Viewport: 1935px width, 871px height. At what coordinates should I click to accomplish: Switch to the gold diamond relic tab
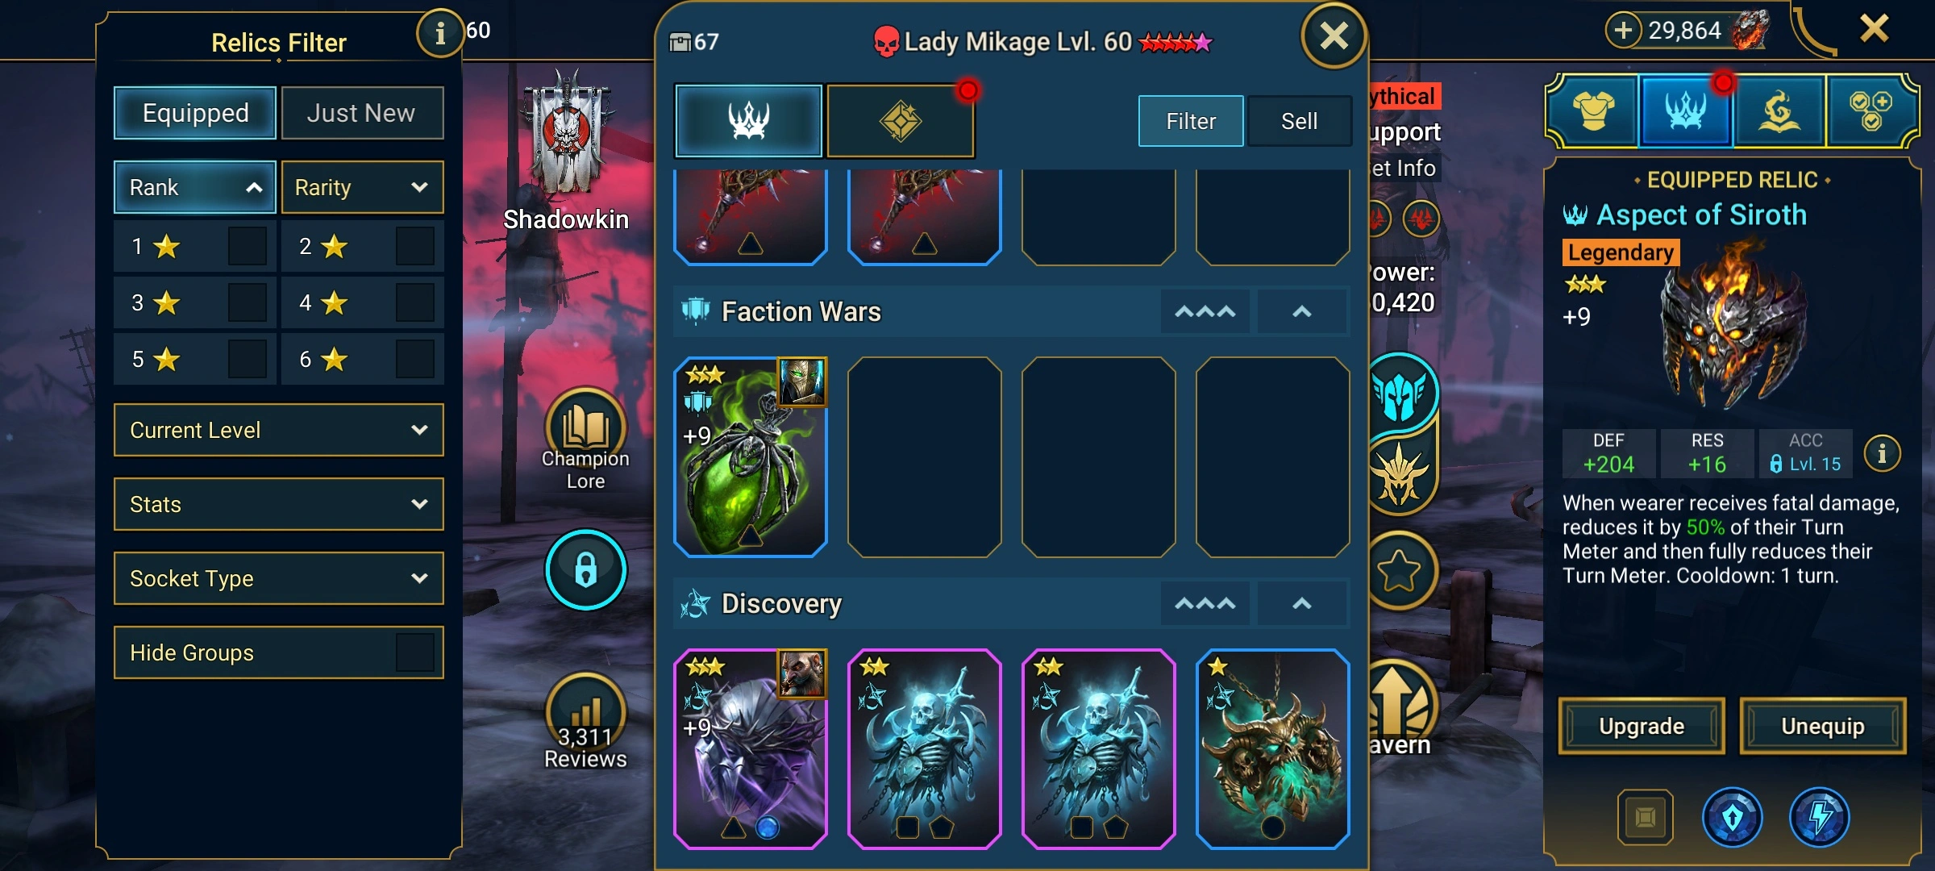pos(900,121)
